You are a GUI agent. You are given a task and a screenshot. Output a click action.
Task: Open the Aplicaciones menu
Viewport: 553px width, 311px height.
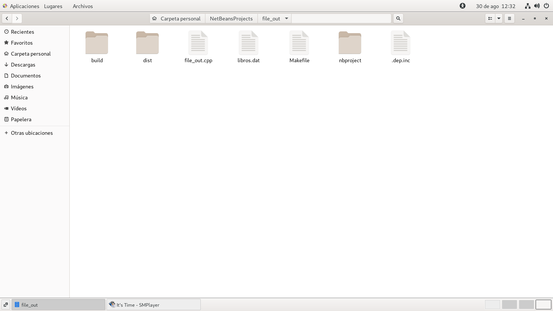click(24, 6)
